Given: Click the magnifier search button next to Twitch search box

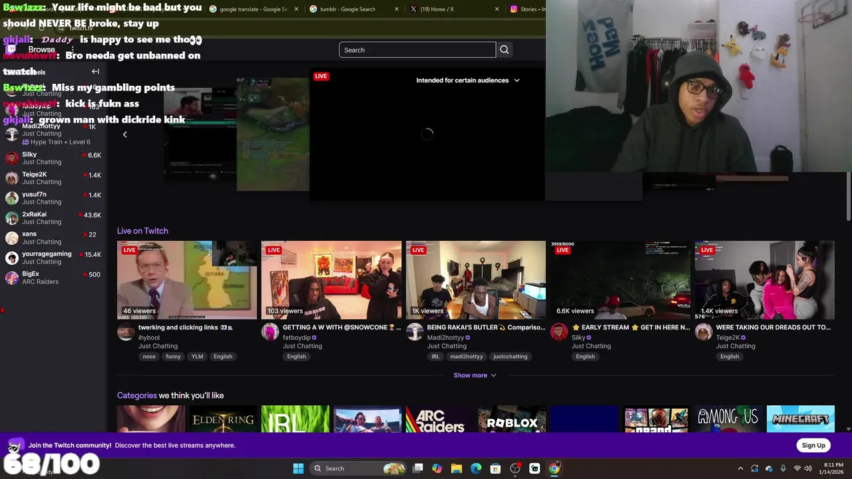Looking at the screenshot, I should point(504,50).
